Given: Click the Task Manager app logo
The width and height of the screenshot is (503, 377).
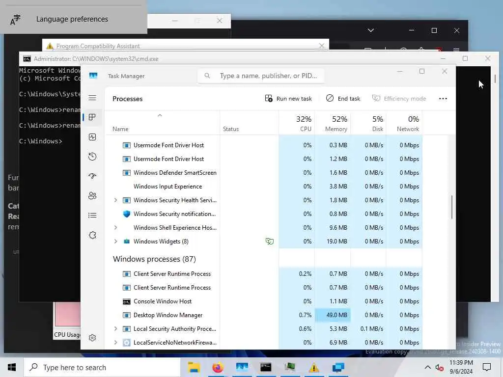Looking at the screenshot, I should click(x=93, y=76).
